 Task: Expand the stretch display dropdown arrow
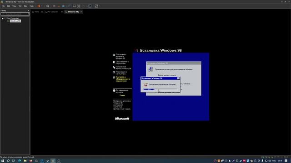100,6
